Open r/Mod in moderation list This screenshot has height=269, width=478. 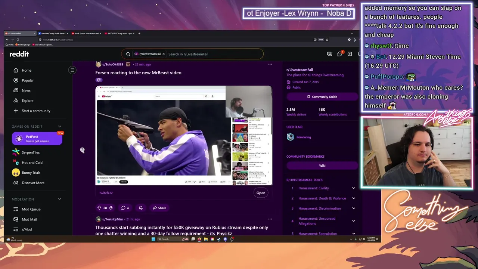[x=22, y=229]
